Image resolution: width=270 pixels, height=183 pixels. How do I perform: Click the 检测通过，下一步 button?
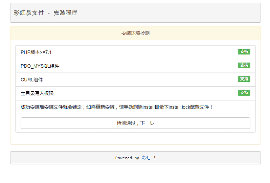point(135,123)
